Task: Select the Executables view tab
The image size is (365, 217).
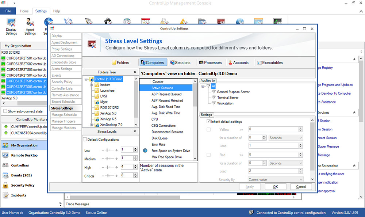Action: 270,62
